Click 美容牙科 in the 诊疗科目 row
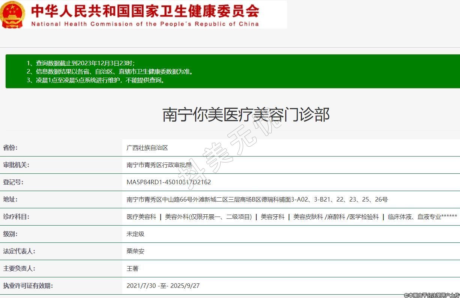Image resolution: width=460 pixels, height=298 pixels. pyautogui.click(x=273, y=217)
